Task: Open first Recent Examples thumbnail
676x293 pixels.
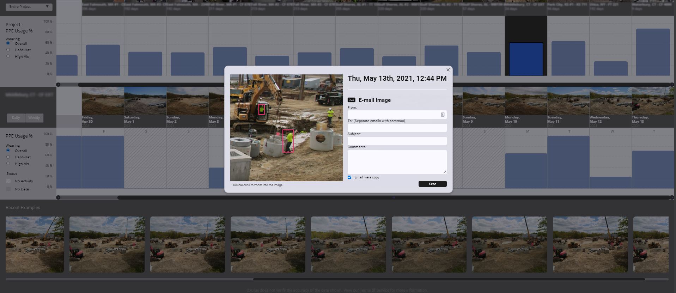Action: point(35,244)
